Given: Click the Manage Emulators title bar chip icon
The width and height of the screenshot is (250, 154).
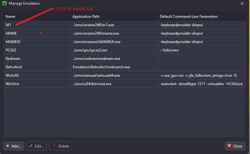Looking at the screenshot, I should (4, 3).
